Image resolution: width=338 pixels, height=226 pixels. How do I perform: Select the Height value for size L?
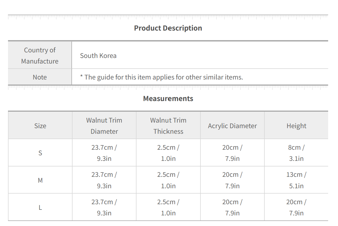point(296,207)
